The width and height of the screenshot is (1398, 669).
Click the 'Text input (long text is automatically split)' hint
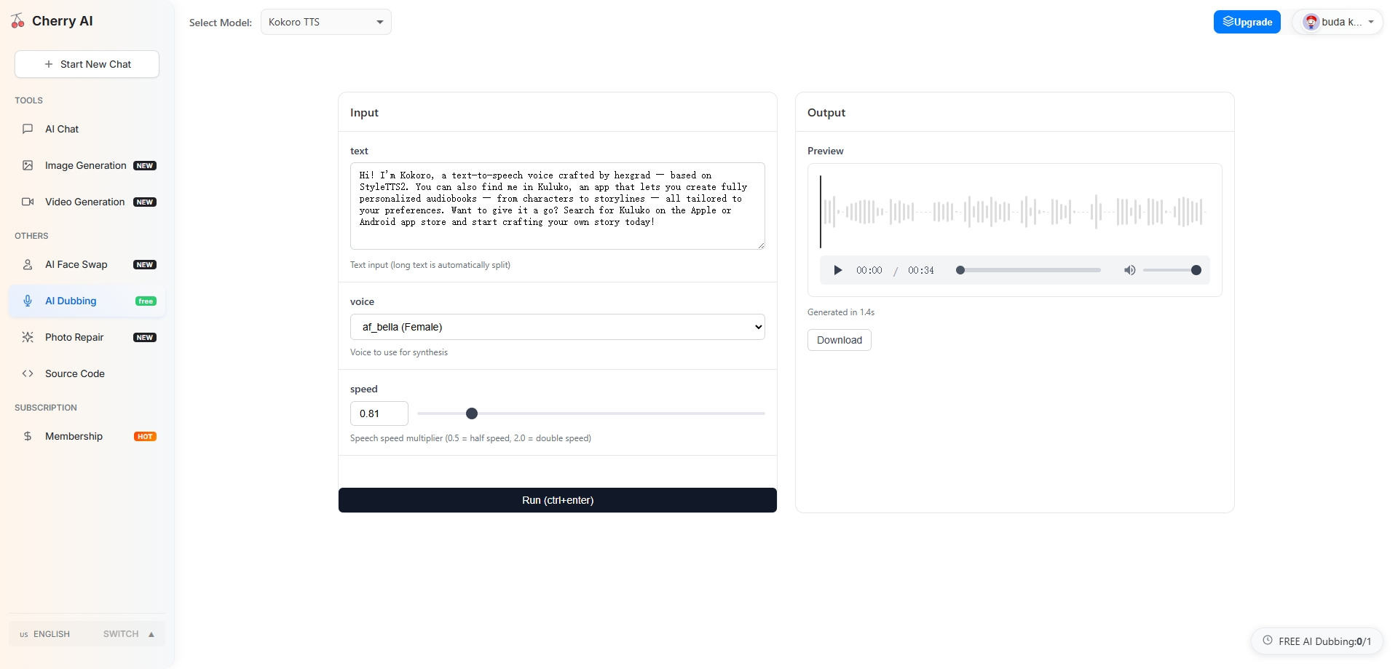click(430, 265)
